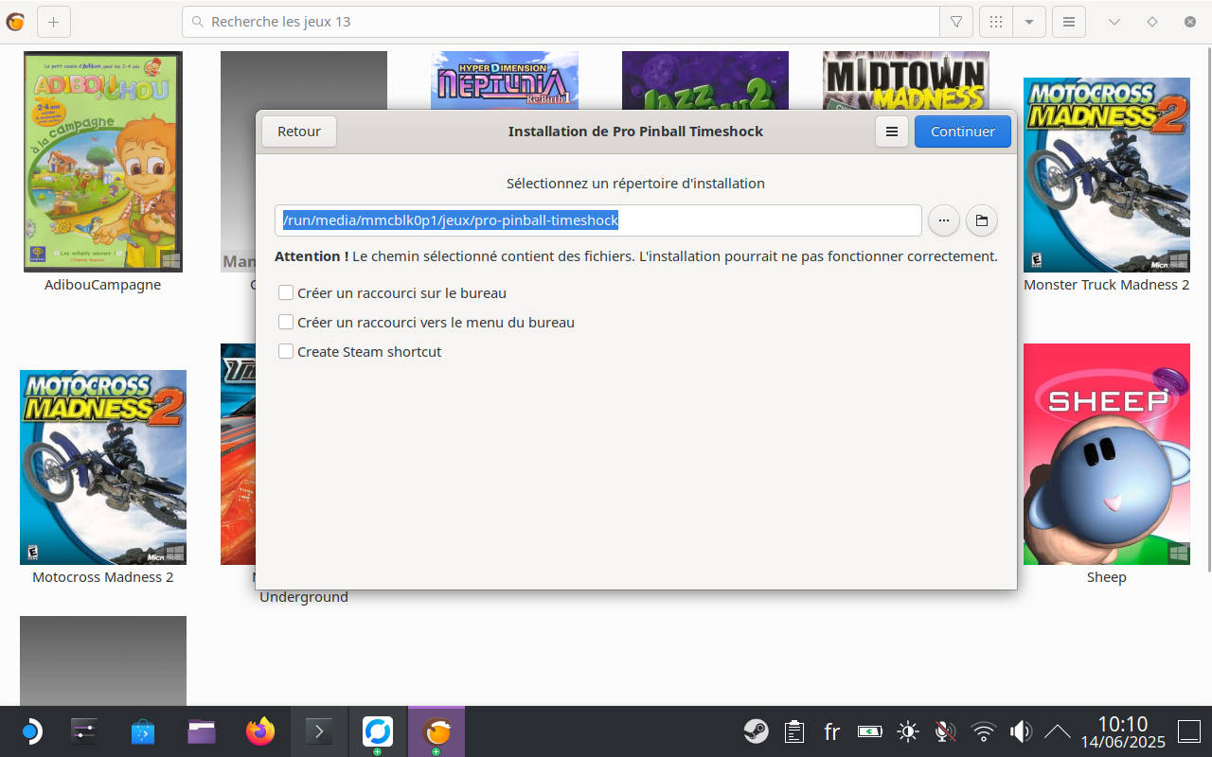Switch to grid view in Lutris header
The height and width of the screenshot is (757, 1212).
(x=996, y=22)
